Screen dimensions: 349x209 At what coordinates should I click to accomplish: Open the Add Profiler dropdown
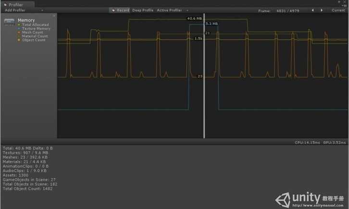(x=24, y=10)
